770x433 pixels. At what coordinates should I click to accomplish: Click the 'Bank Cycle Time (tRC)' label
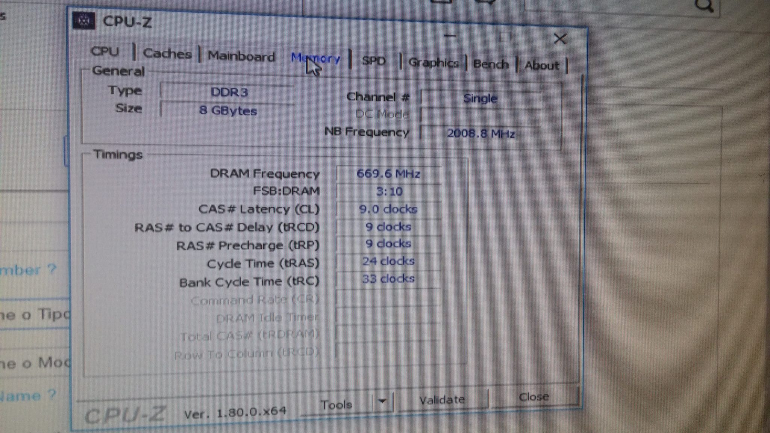[249, 282]
